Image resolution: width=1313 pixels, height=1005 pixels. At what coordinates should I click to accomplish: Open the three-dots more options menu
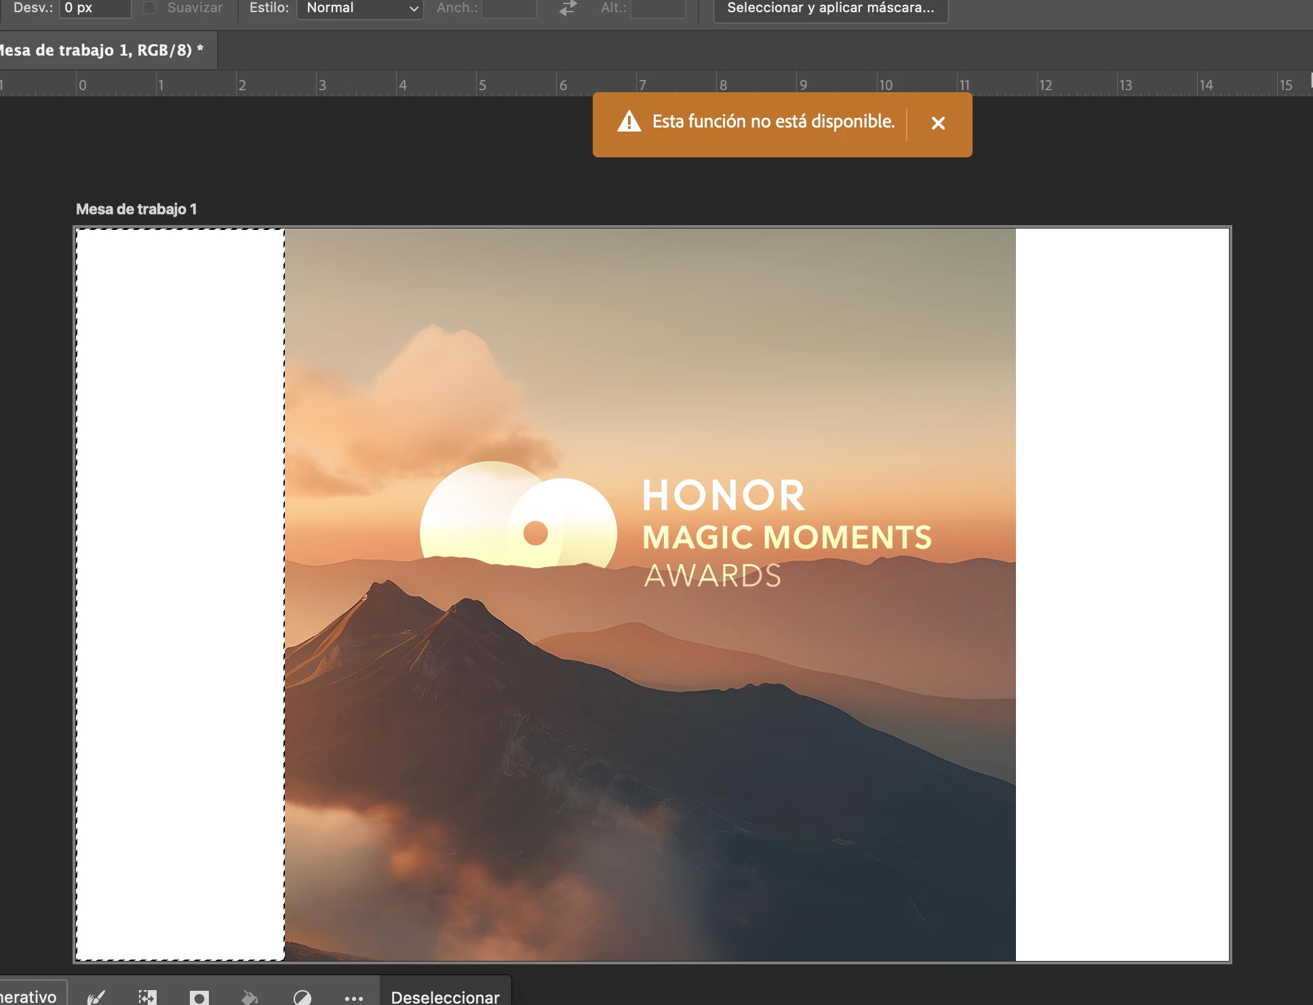pos(353,998)
